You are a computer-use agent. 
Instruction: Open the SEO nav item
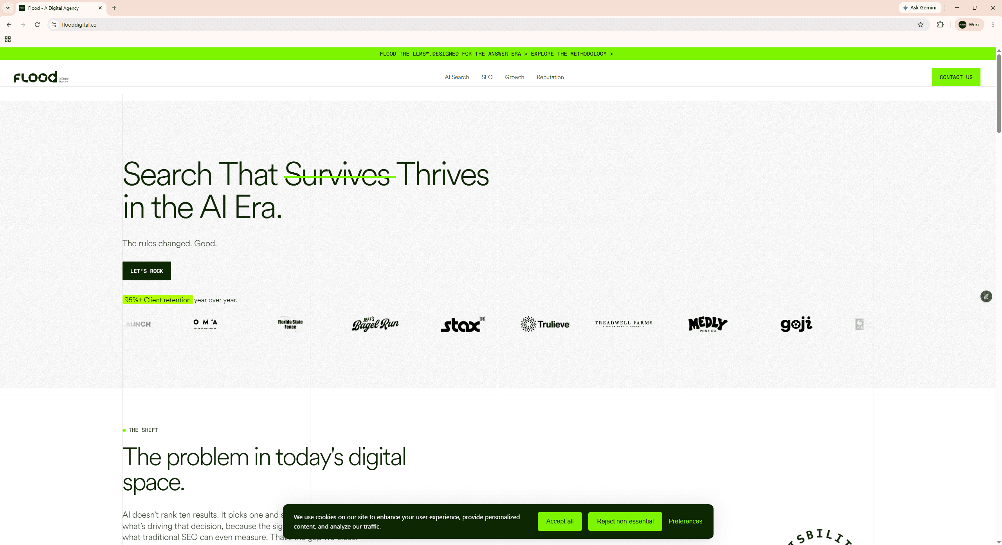pyautogui.click(x=487, y=77)
